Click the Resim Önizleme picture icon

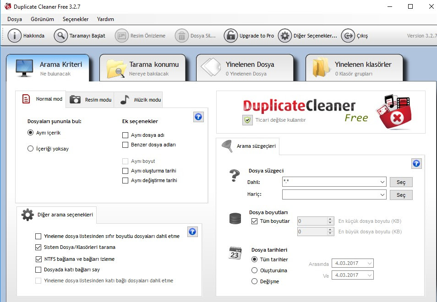(121, 36)
